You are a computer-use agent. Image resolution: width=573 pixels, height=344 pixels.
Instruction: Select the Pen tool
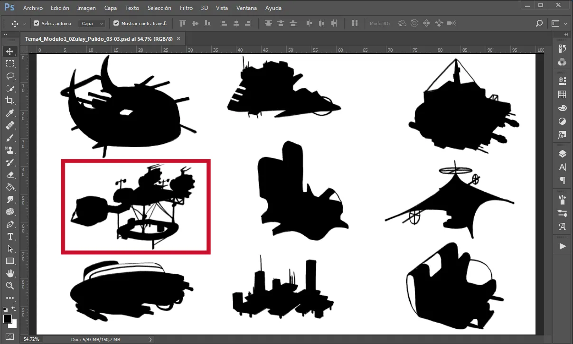(10, 224)
